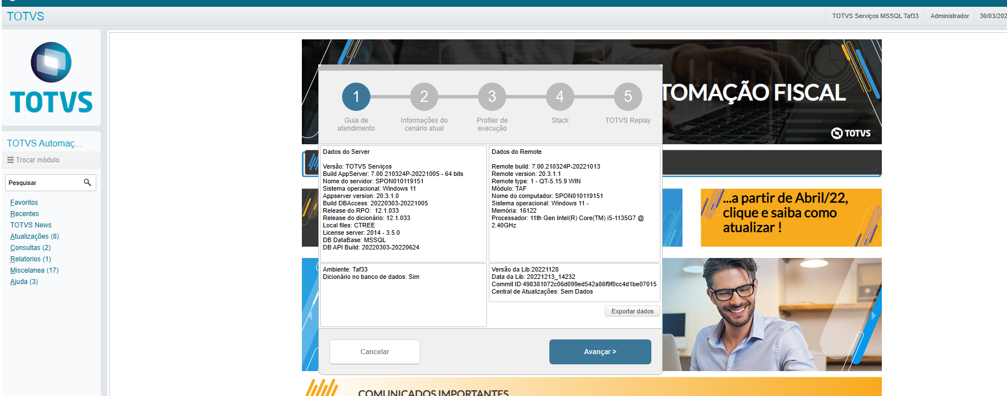The height and width of the screenshot is (396, 1007).
Task: Click the Exportar dados button
Action: pyautogui.click(x=633, y=311)
